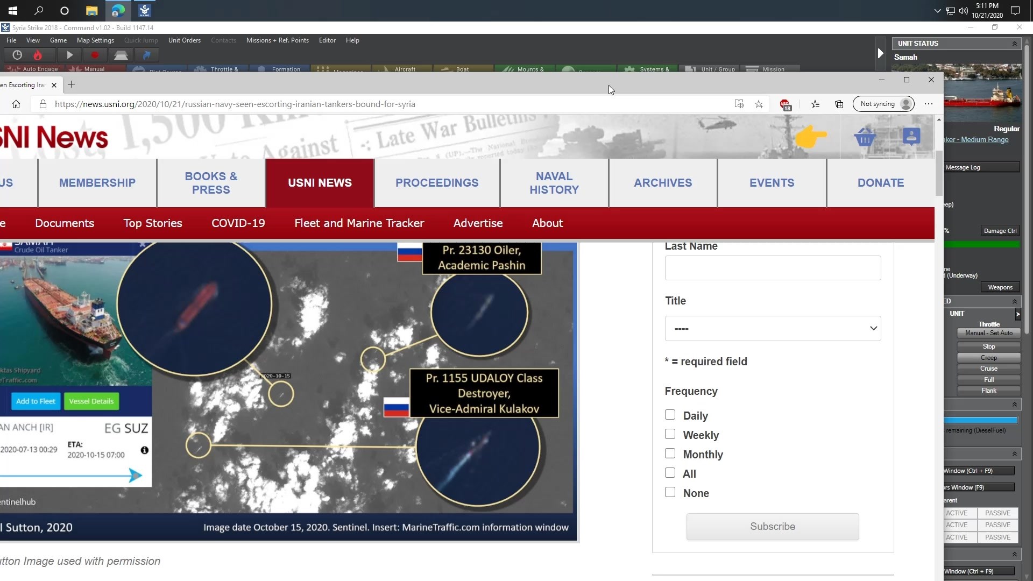Expand the Command side panel arrow
Image resolution: width=1033 pixels, height=581 pixels.
point(880,53)
